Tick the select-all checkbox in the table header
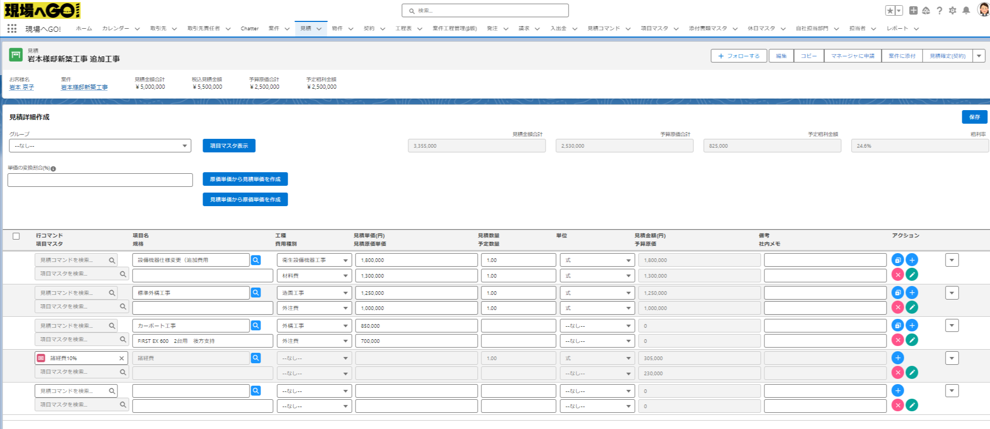990x429 pixels. pos(16,236)
